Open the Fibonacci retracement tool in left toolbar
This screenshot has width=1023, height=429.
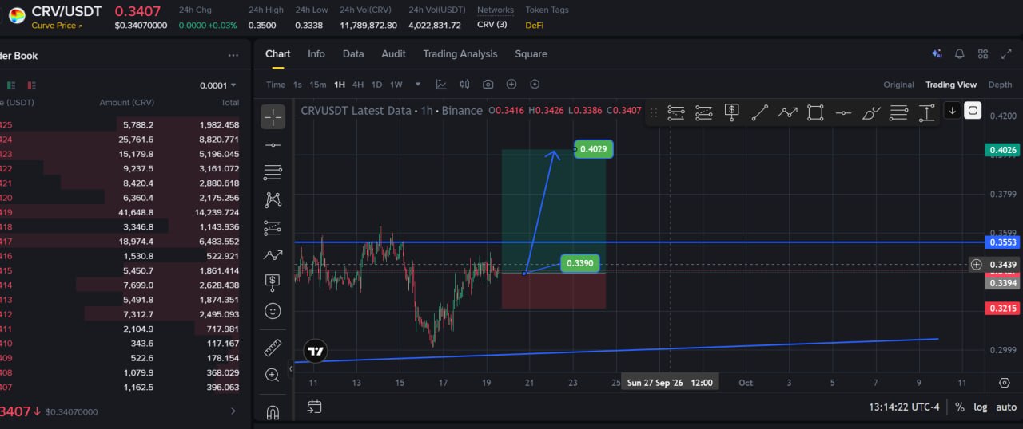[x=273, y=171]
